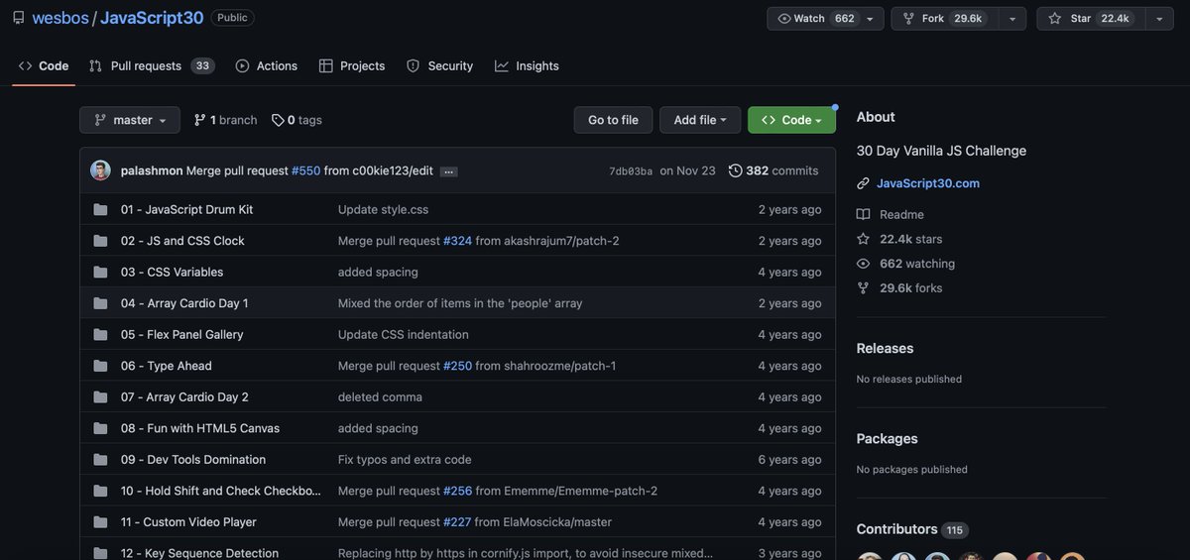Open the master branch dropdown
This screenshot has height=560, width=1190.
pyautogui.click(x=130, y=120)
